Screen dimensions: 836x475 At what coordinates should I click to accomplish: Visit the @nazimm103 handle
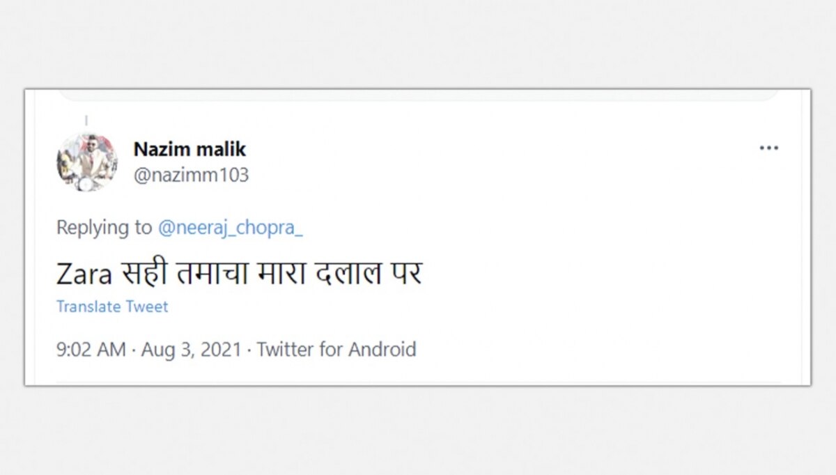coord(191,176)
